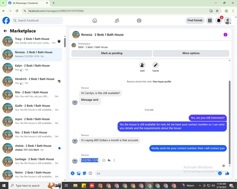Open the taskbar clock showing 11:36 AM
This screenshot has width=237, height=189.
coord(221,186)
